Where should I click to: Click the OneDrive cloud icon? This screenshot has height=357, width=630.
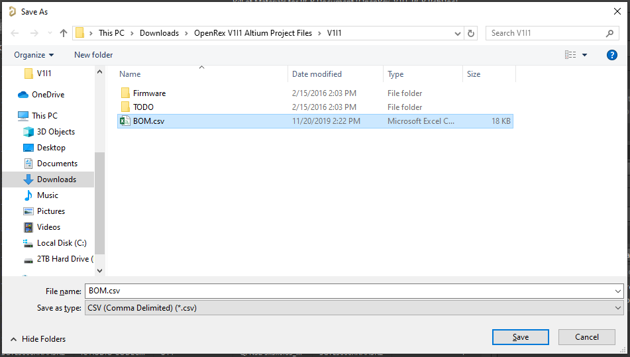(x=23, y=95)
